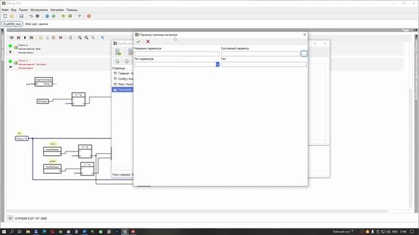Screen dimensions: 419x235
Task: Open the Файл menu
Action: pos(5,10)
